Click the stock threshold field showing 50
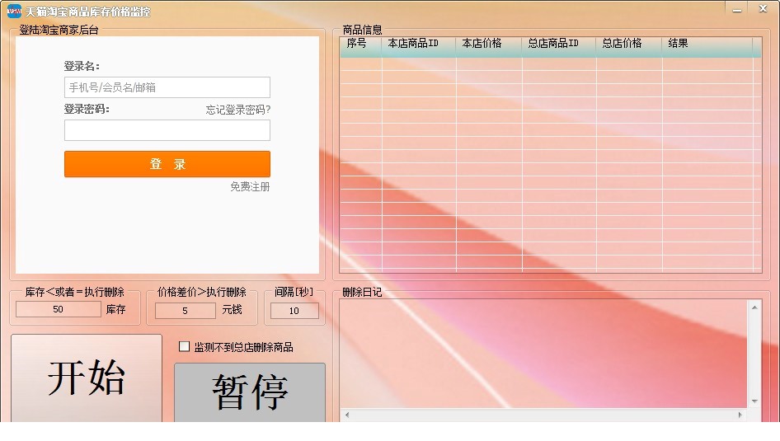The height and width of the screenshot is (441, 780). [x=59, y=309]
